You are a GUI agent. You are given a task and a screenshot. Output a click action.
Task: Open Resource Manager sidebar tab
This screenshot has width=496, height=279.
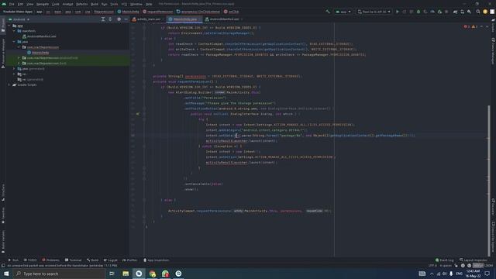pos(3,53)
